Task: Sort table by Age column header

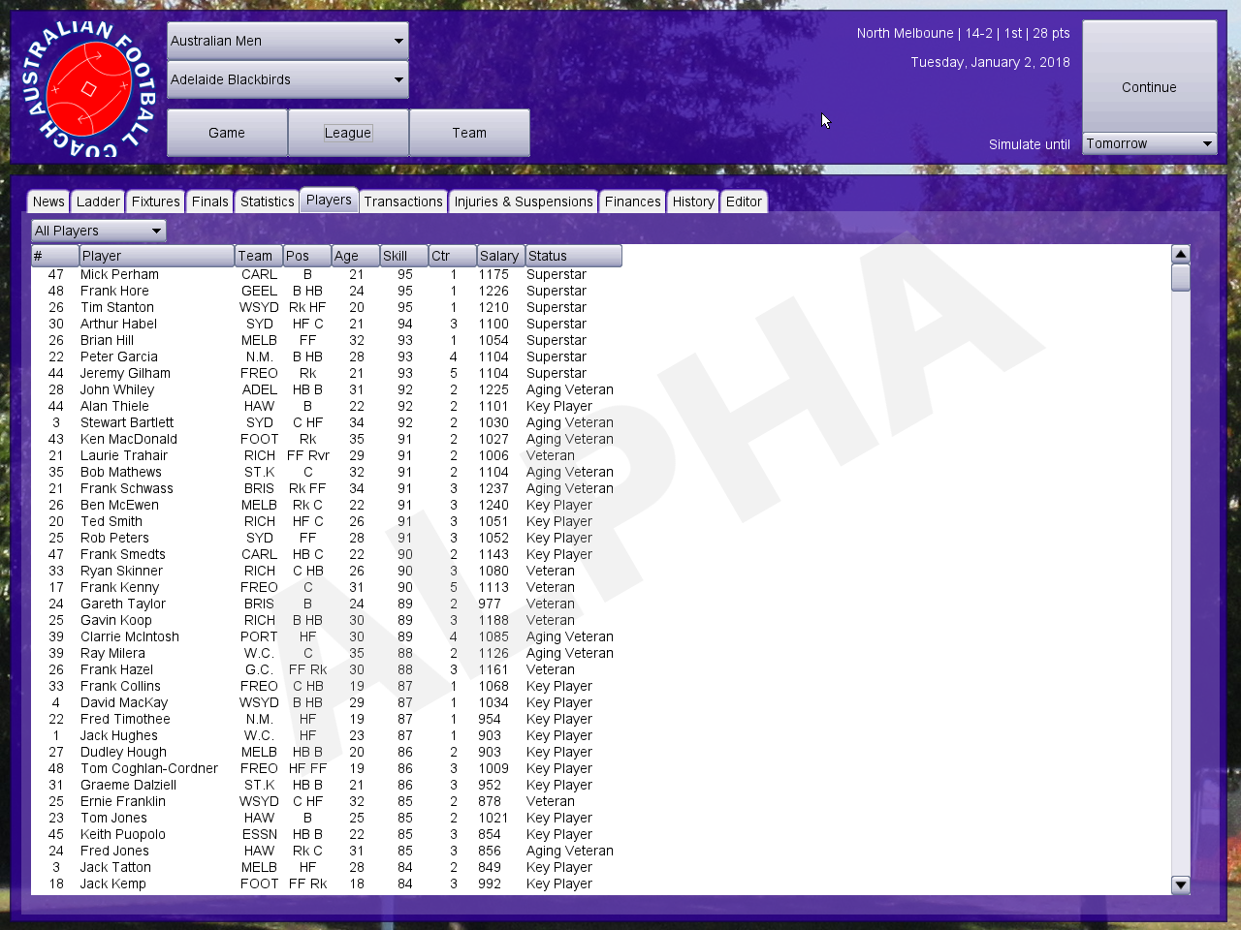Action: pos(355,256)
